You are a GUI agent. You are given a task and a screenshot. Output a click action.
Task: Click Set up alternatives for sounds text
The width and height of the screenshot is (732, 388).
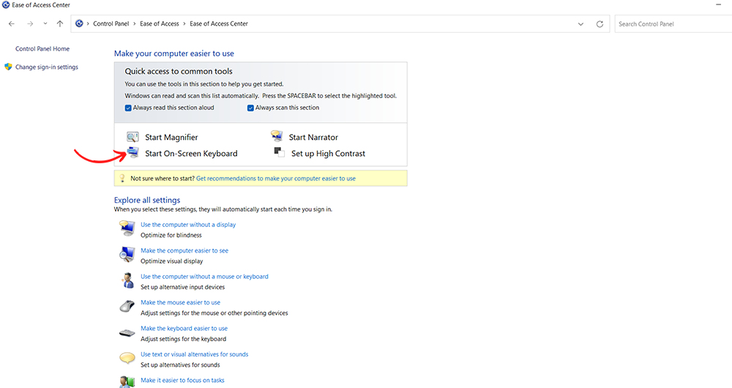[180, 365]
